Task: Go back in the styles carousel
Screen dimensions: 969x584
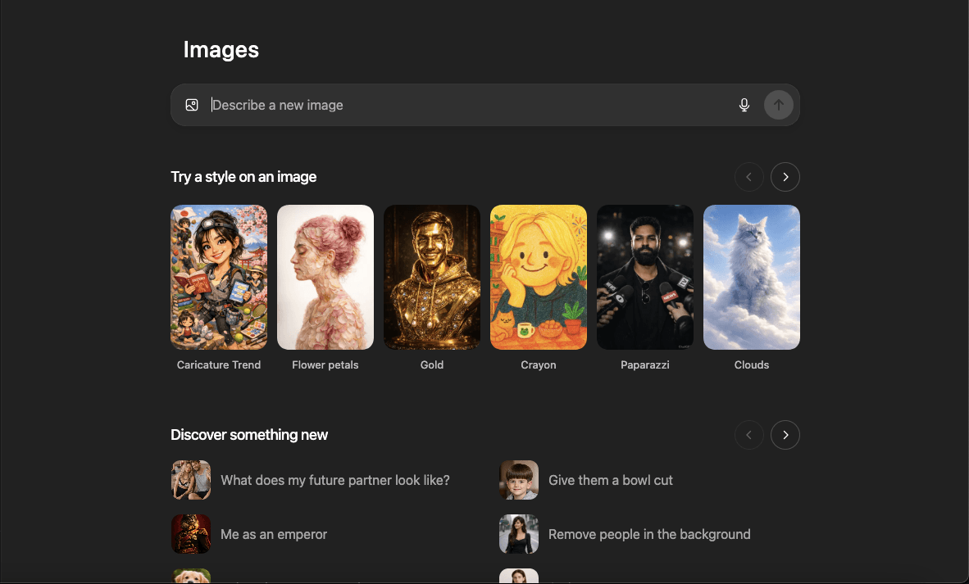Action: point(748,177)
